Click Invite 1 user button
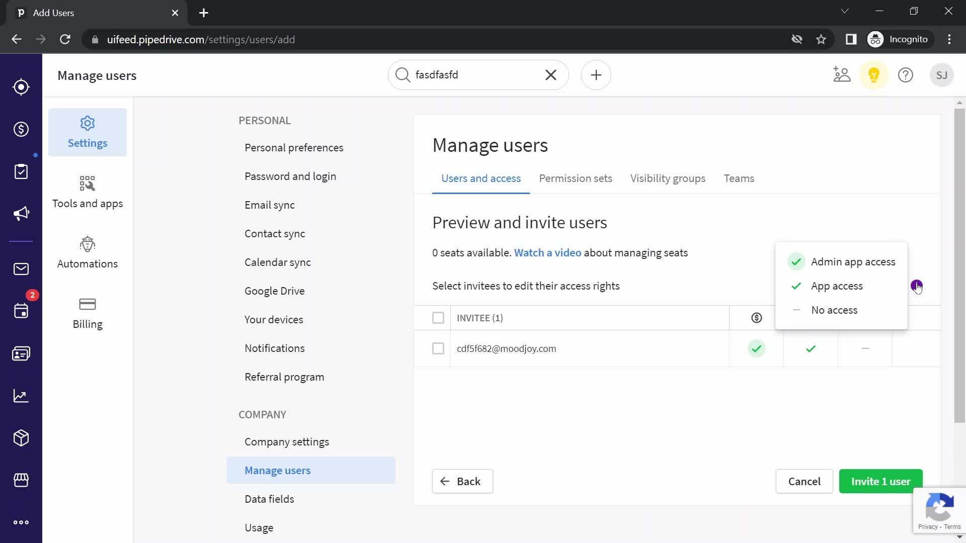The height and width of the screenshot is (543, 966). pyautogui.click(x=881, y=482)
